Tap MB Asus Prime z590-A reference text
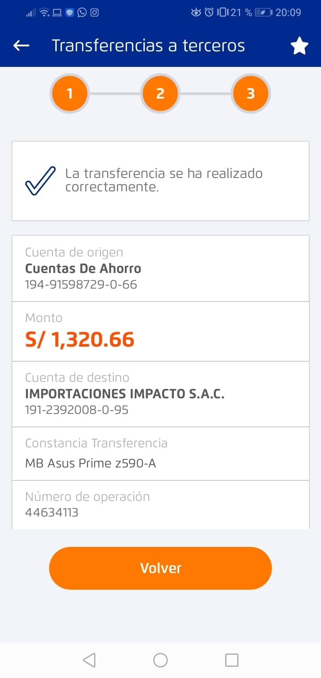Image resolution: width=321 pixels, height=678 pixels. pos(91,463)
